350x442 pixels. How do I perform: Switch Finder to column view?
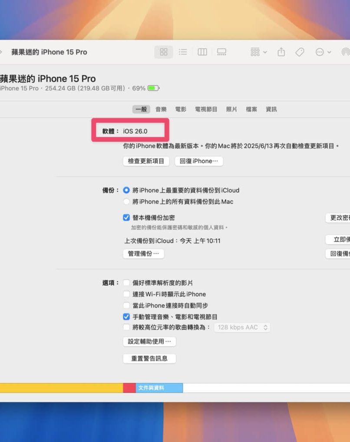click(x=202, y=52)
